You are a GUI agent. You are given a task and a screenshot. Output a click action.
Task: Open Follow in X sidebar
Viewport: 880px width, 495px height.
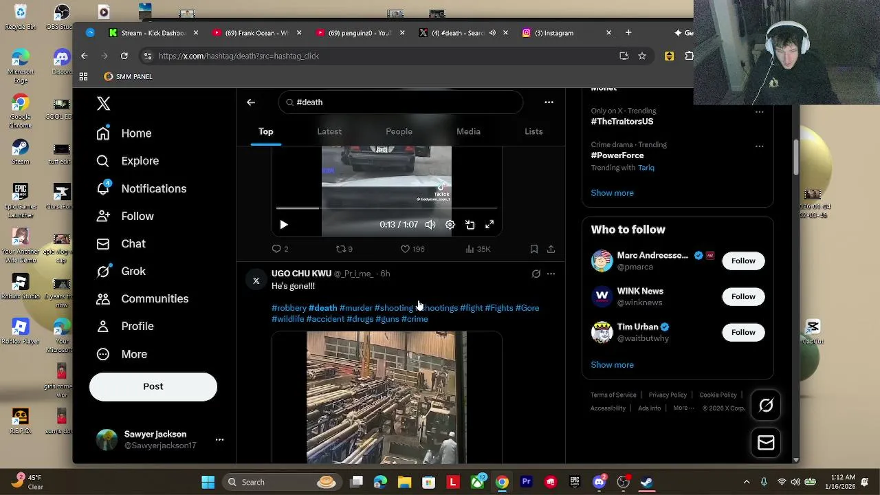125,216
